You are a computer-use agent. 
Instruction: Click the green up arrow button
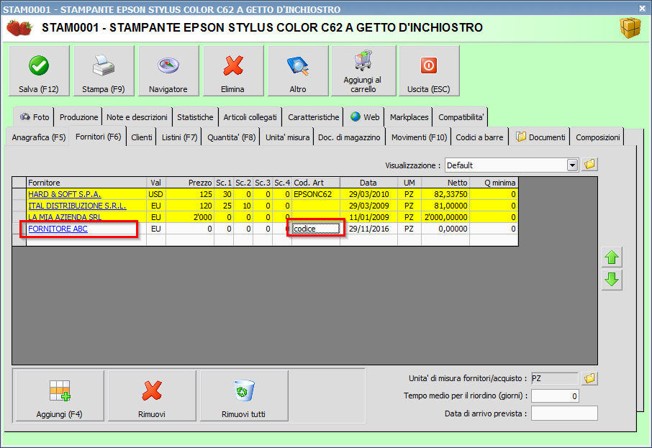(x=612, y=257)
